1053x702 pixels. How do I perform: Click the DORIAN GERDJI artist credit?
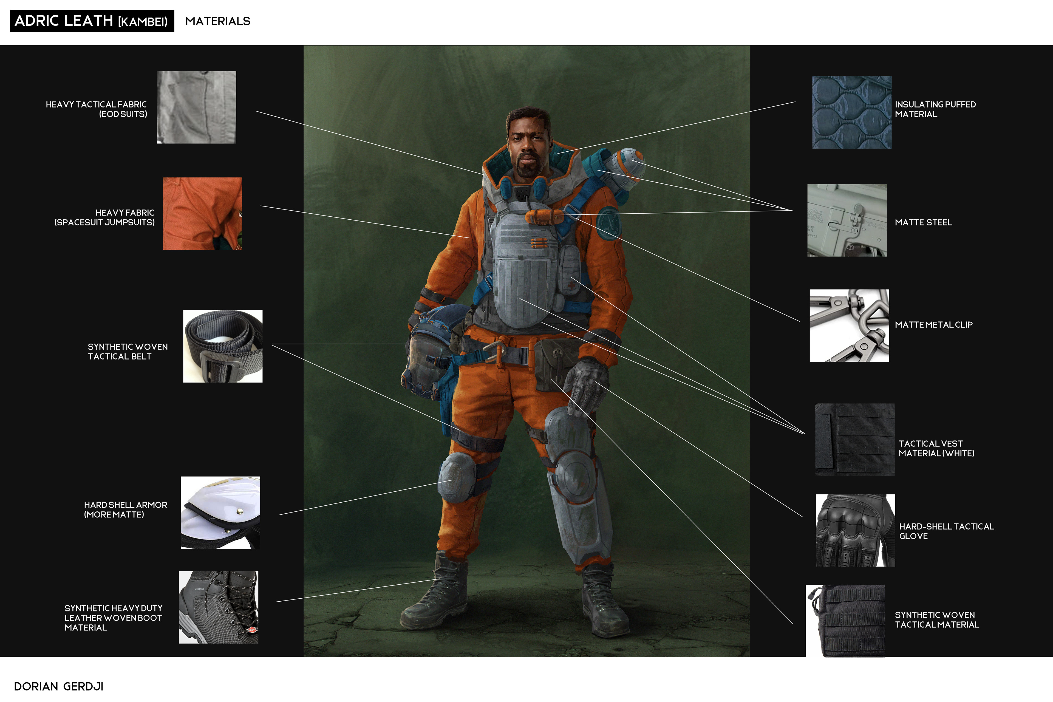point(59,686)
